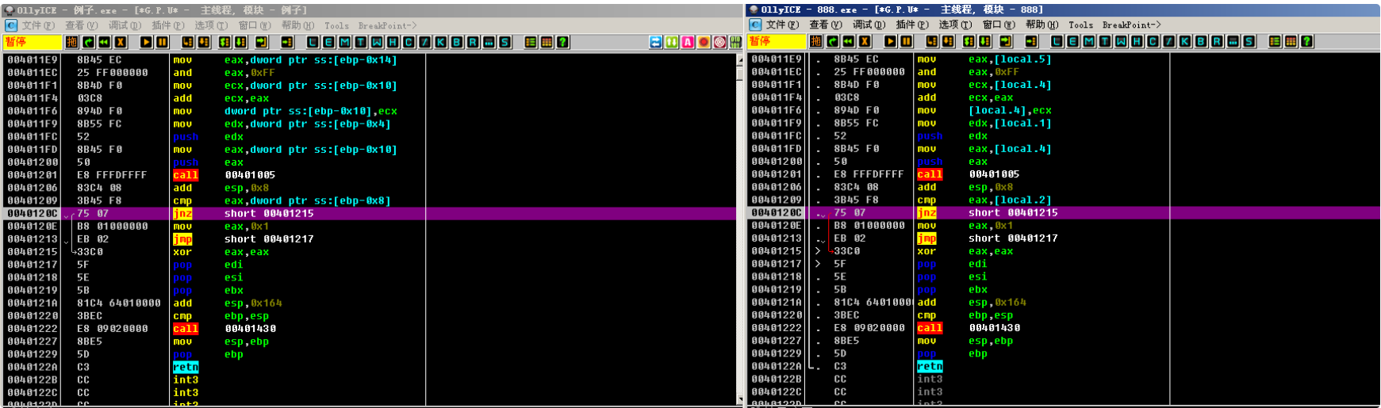Open 文件(F) menu in left 例子.exe window
This screenshot has width=1381, height=408.
(37, 25)
